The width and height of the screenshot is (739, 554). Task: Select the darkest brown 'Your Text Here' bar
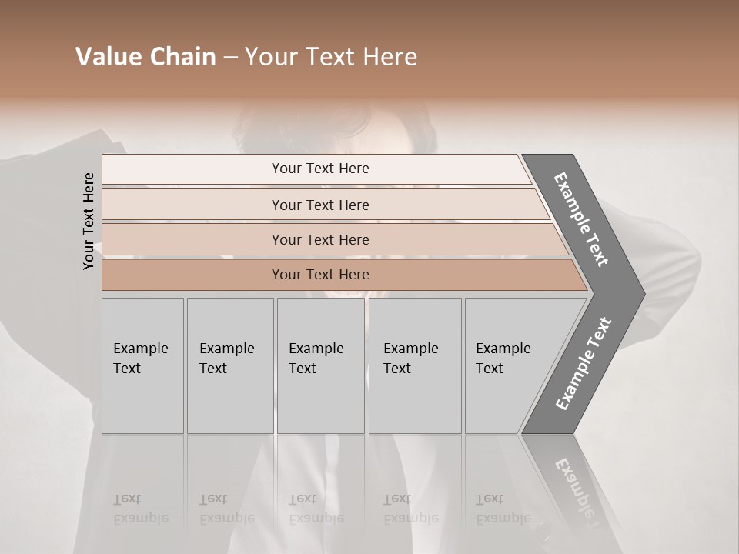(319, 275)
